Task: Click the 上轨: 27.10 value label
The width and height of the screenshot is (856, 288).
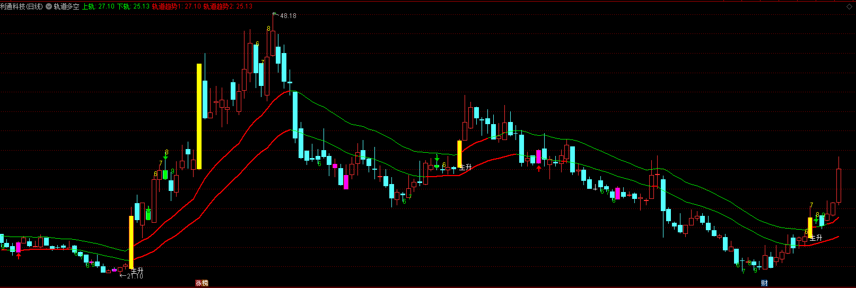Action: (98, 6)
